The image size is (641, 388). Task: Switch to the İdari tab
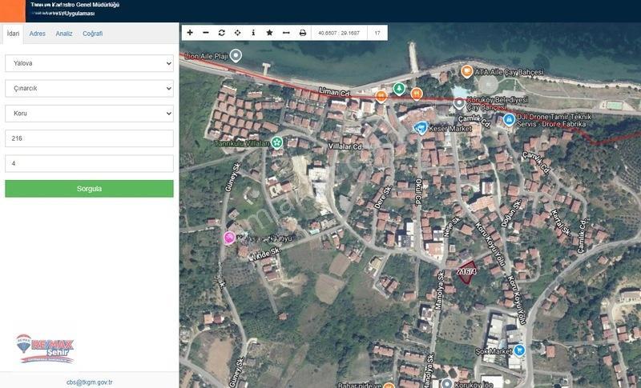pos(13,34)
